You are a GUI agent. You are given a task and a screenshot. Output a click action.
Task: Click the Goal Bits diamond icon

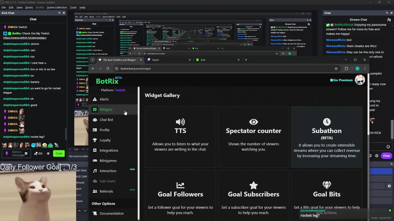(327, 185)
